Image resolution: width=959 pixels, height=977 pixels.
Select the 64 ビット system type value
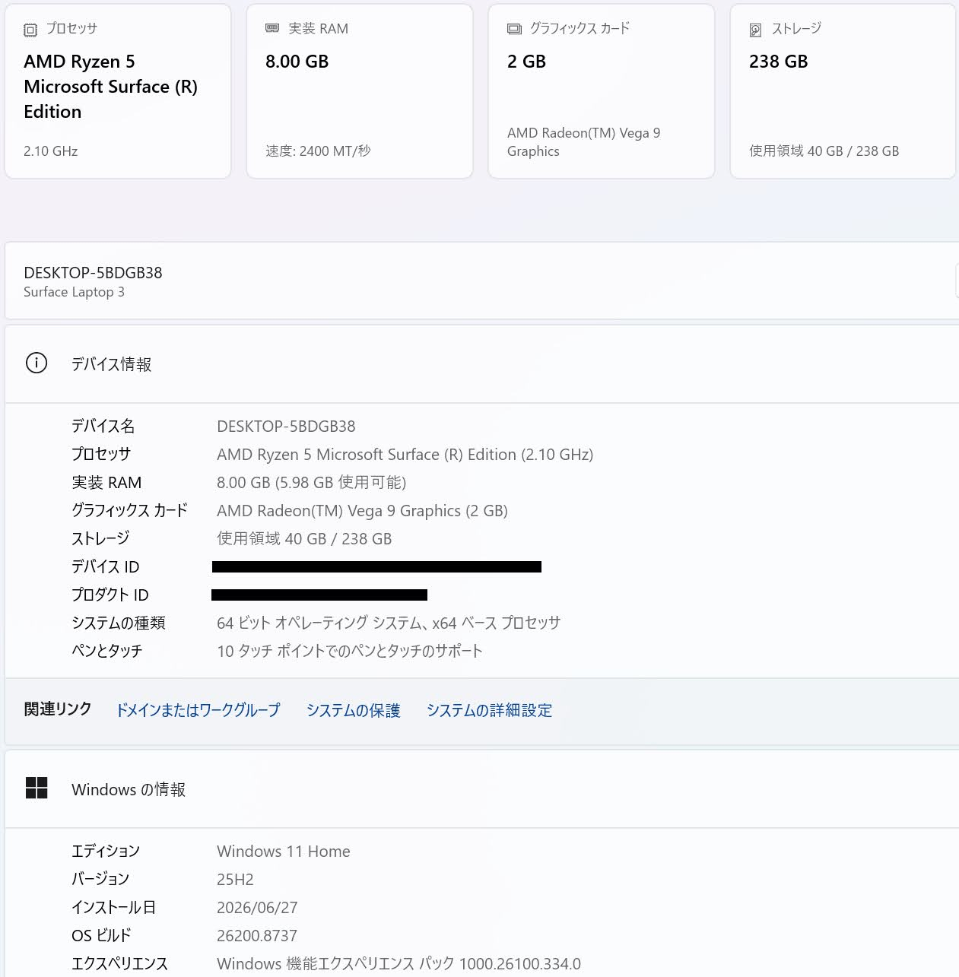tap(389, 623)
